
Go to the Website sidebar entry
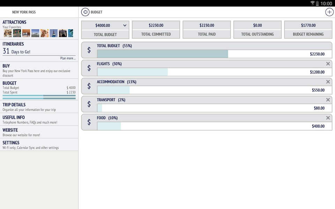pos(39,132)
